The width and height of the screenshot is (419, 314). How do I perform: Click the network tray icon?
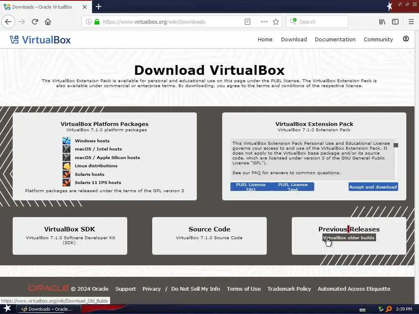(381, 309)
